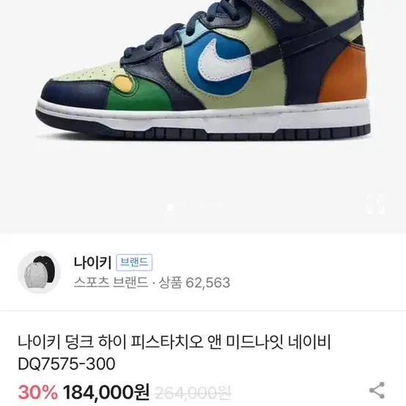Tap the 상품 62,563 product count
The width and height of the screenshot is (406, 406).
[x=194, y=282]
